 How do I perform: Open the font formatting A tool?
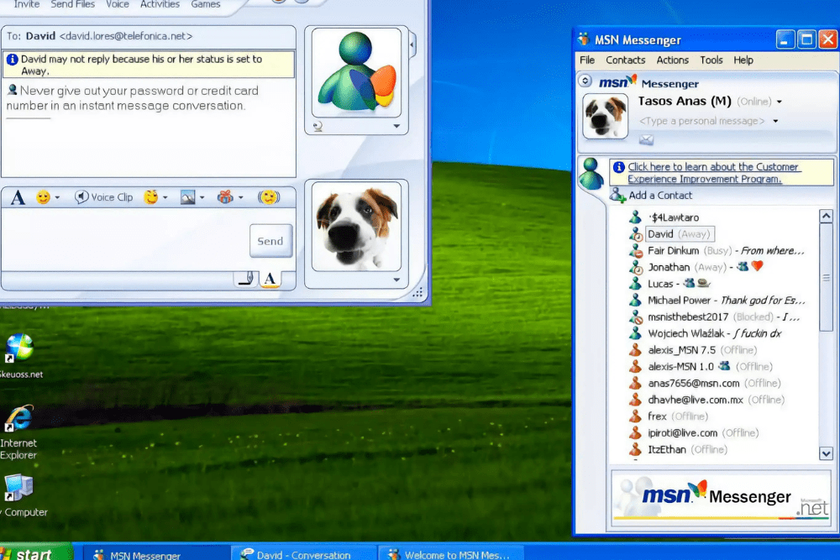(x=18, y=197)
